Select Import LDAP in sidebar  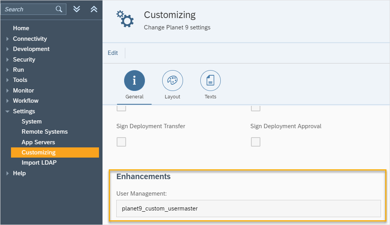39,163
